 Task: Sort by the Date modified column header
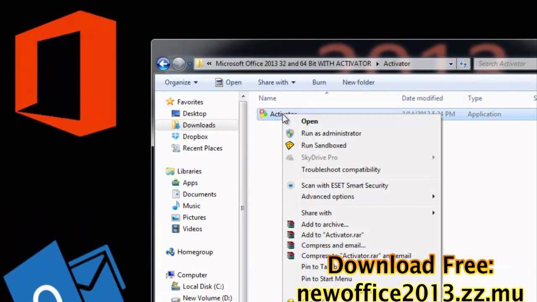point(422,98)
